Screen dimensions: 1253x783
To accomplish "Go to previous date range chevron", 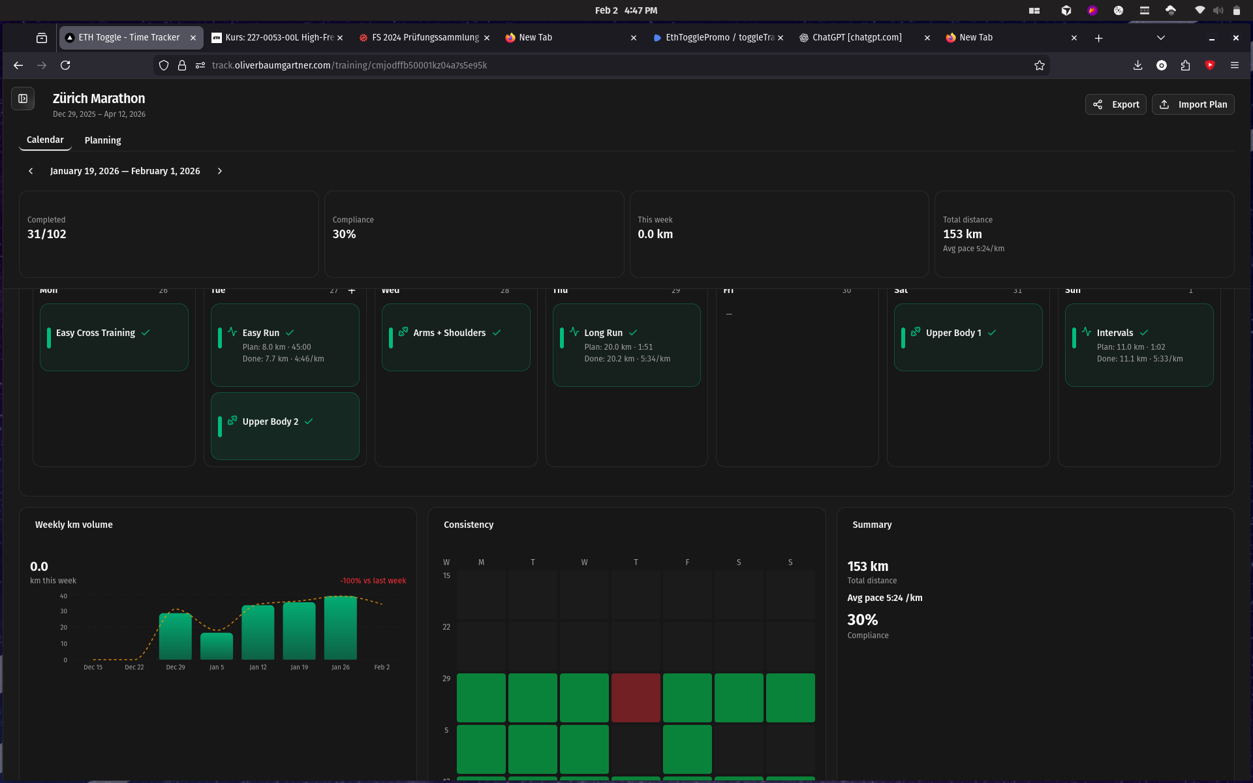I will pos(31,171).
